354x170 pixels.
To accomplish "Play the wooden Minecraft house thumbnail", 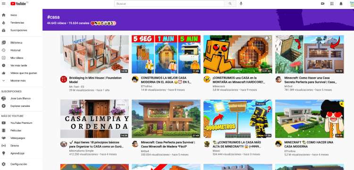I will [x=166, y=119].
